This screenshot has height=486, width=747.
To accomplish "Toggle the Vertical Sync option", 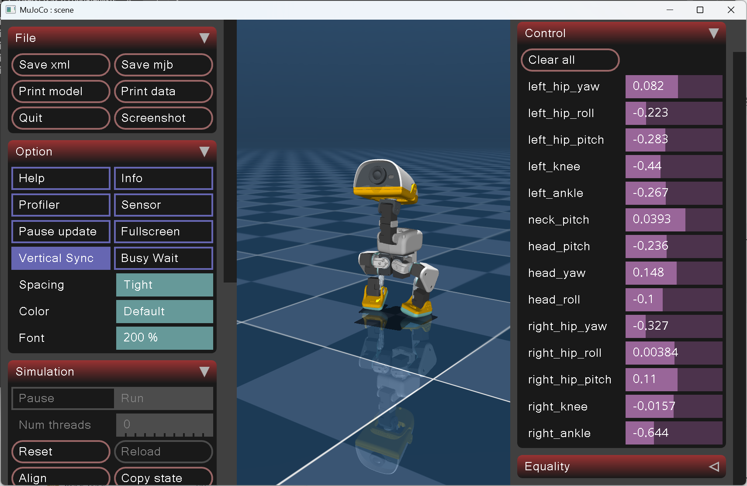I will pyautogui.click(x=61, y=258).
